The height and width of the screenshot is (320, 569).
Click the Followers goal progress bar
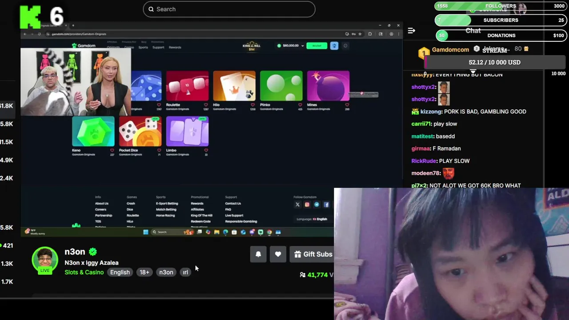[501, 6]
